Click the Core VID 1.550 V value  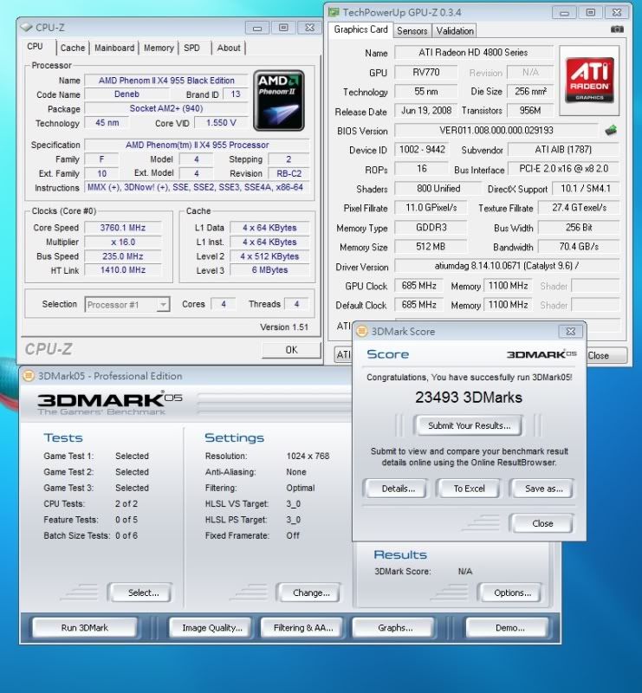[221, 123]
